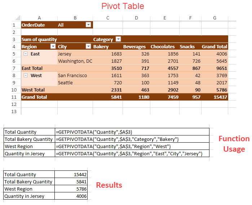Viewport: 252px width, 205px height.
Task: Click Seattle Beverages value 100
Action: (x=136, y=83)
